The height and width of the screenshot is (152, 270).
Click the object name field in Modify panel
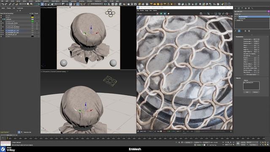251,11
